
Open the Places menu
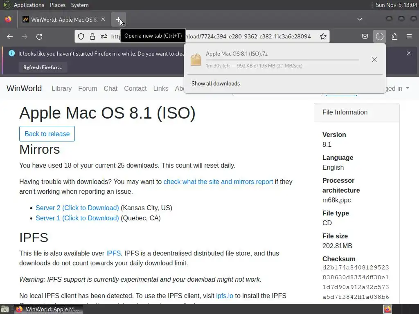(x=57, y=5)
